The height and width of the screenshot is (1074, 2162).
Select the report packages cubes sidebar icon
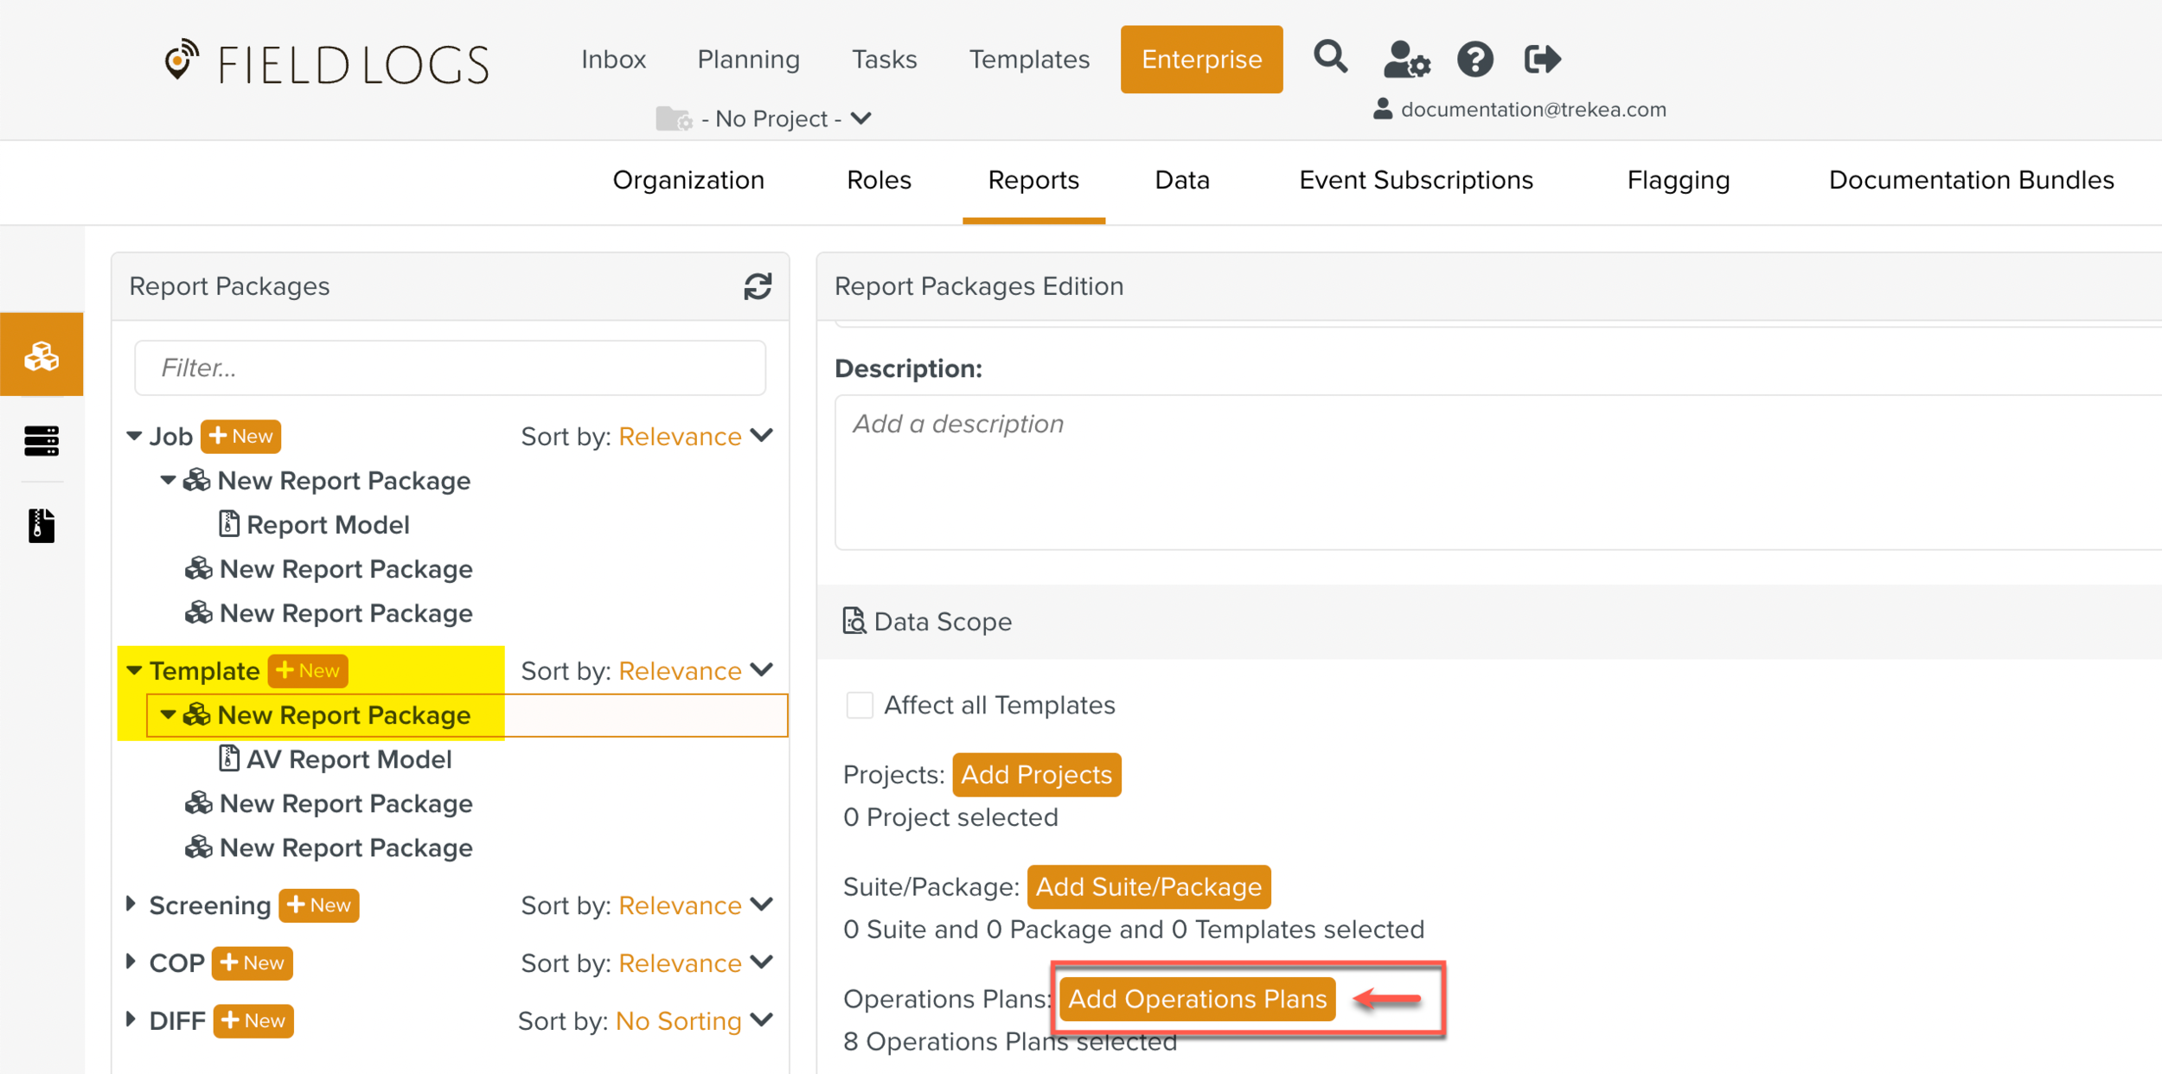click(x=42, y=355)
